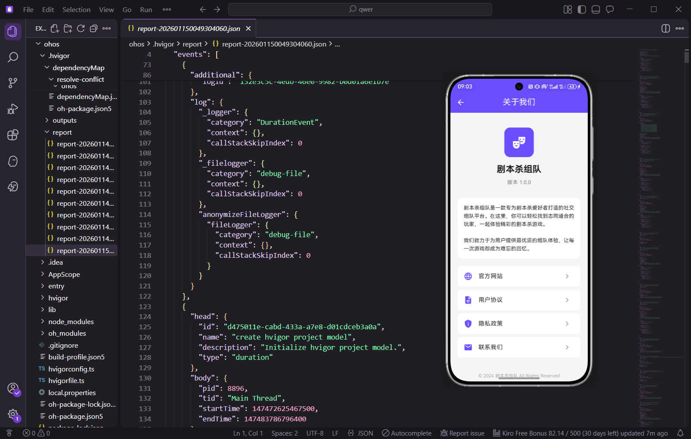Open Source Control view
The height and width of the screenshot is (439, 691).
pos(12,83)
